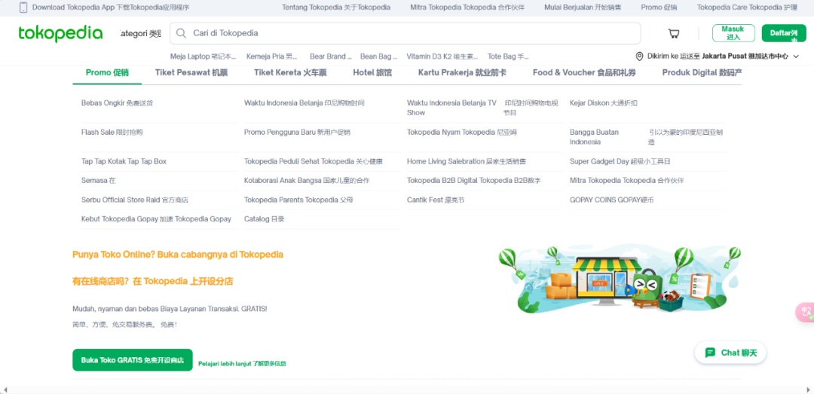The height and width of the screenshot is (394, 814).
Task: Open the Kartu Prakerja tab
Action: [462, 72]
